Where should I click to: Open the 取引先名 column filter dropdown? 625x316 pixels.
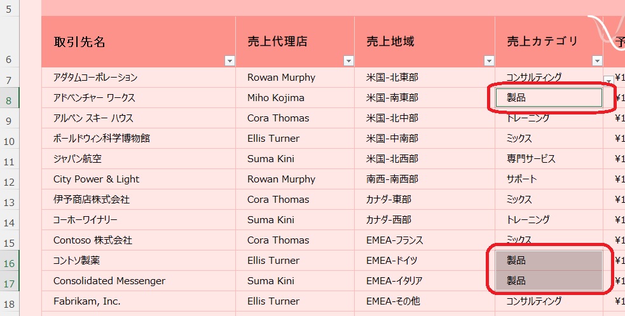(x=230, y=60)
